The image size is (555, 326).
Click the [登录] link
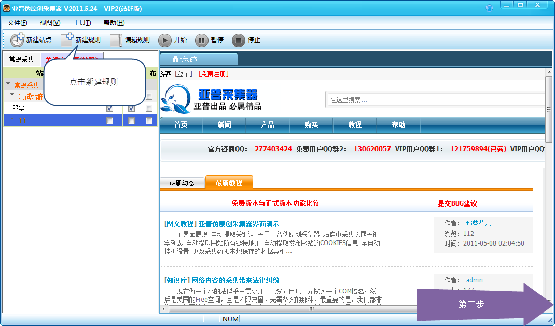184,74
